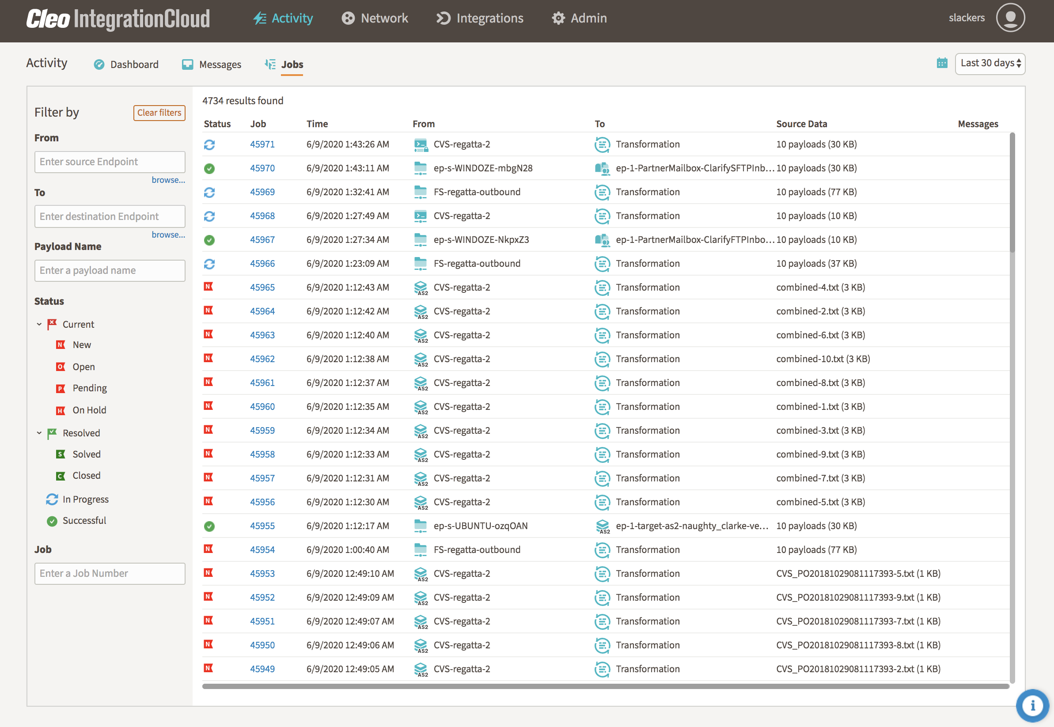Click combined-10.txt (3 KB) source data
The height and width of the screenshot is (727, 1054).
(823, 359)
